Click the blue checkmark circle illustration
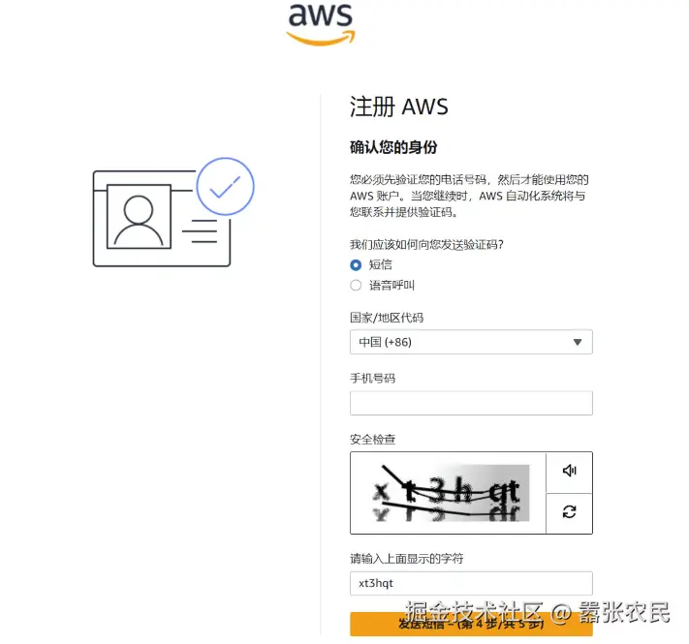The height and width of the screenshot is (644, 689). (225, 187)
